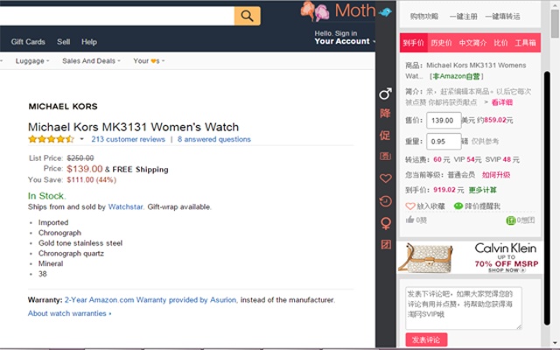Expand the star rating breakdown arrow
This screenshot has height=350, width=560.
(81, 139)
